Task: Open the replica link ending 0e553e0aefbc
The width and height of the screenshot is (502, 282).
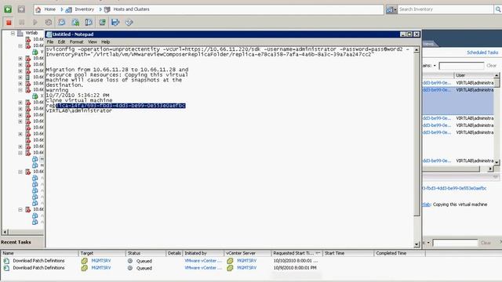Action: (454, 188)
